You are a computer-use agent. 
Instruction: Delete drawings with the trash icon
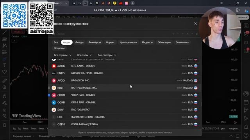pyautogui.click(x=4, y=125)
